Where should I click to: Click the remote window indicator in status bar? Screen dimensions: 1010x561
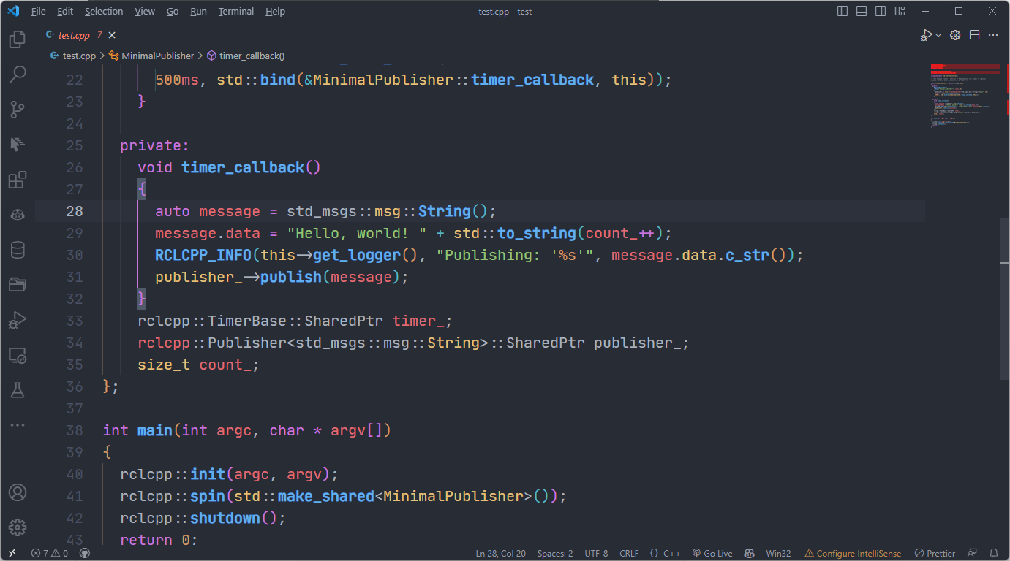12,553
